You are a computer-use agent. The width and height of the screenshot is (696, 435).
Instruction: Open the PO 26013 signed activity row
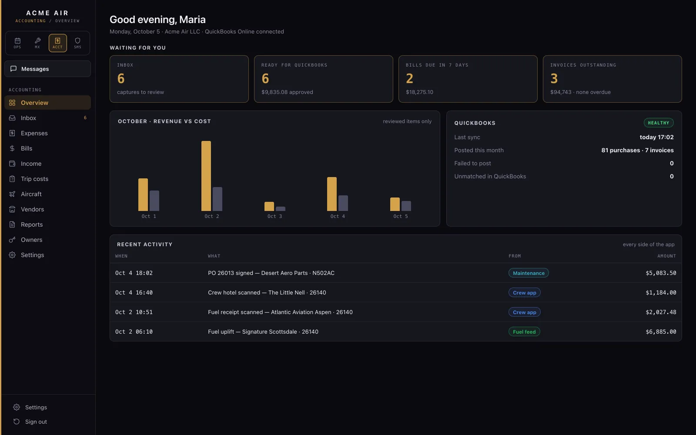coord(396,273)
